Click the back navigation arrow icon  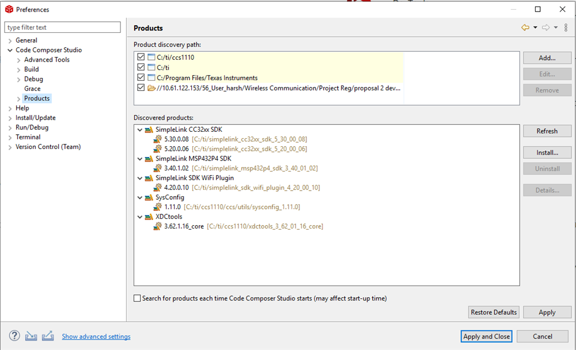tap(525, 28)
